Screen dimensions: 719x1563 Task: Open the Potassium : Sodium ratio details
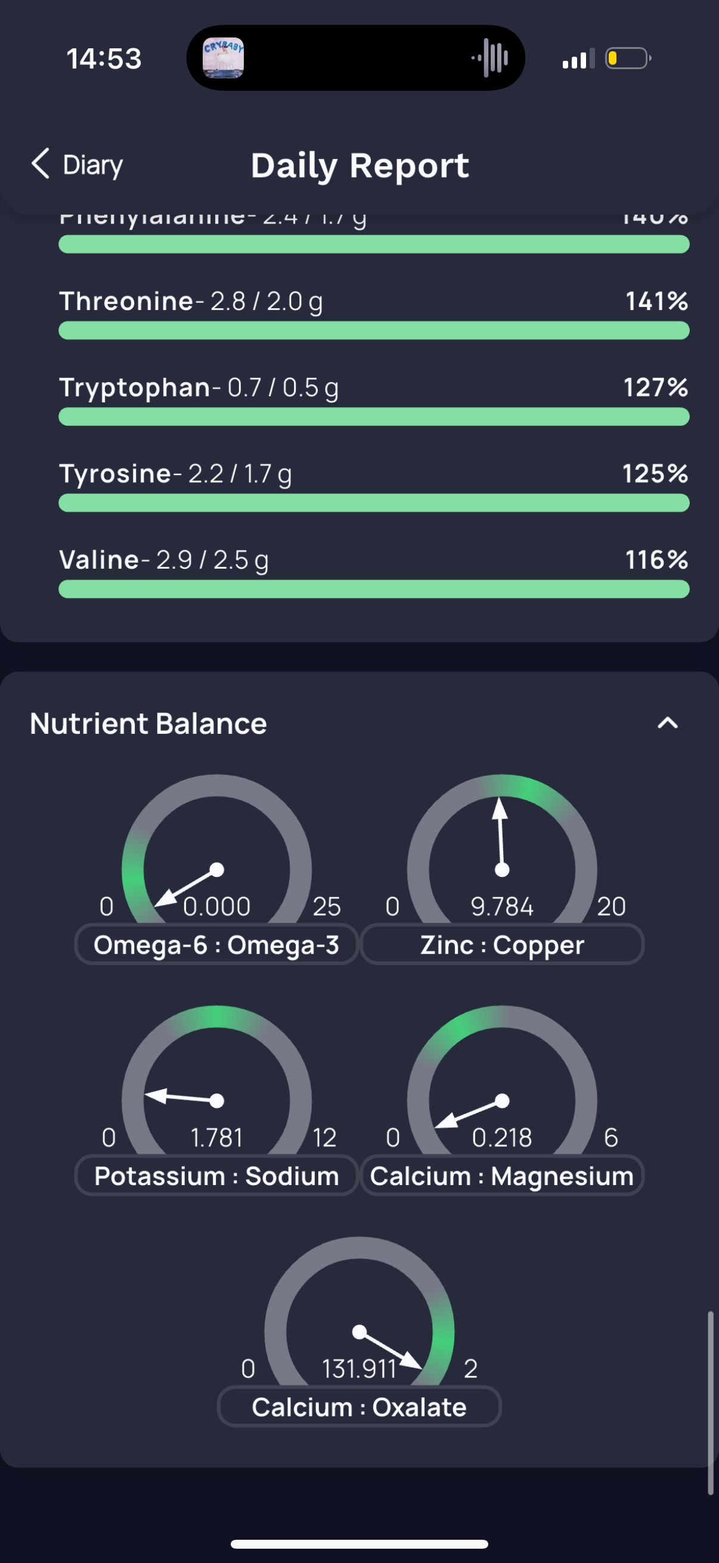[x=216, y=1176]
